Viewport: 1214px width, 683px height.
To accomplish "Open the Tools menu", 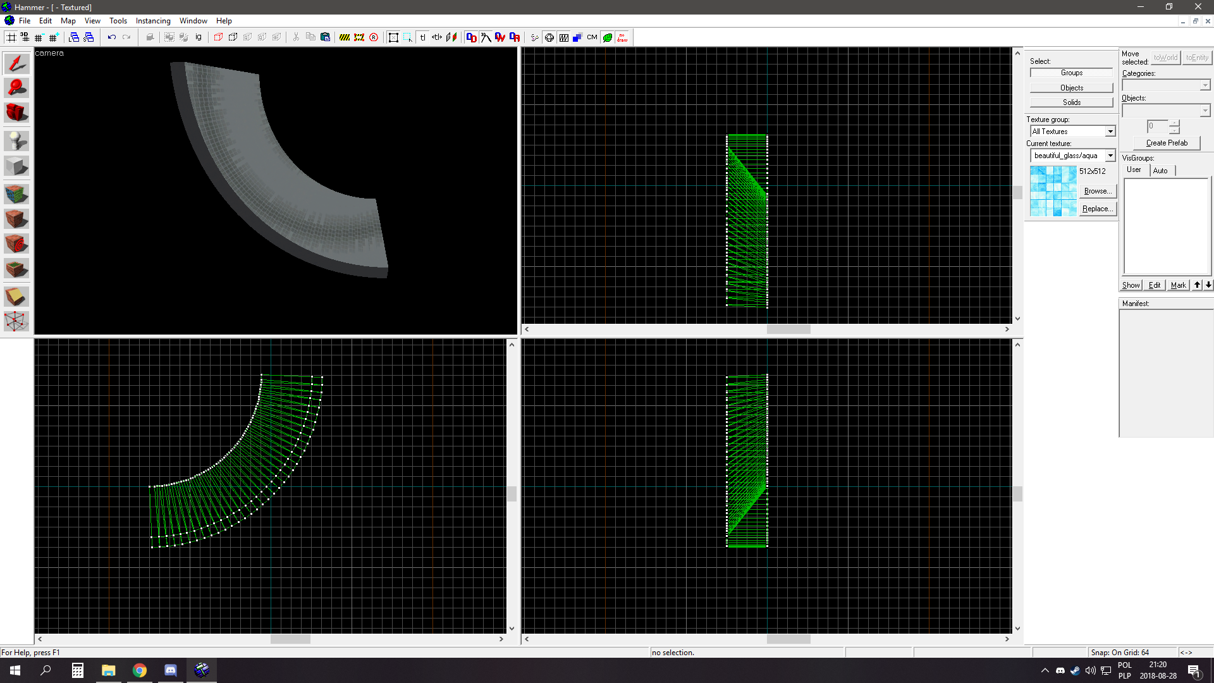I will (x=118, y=20).
